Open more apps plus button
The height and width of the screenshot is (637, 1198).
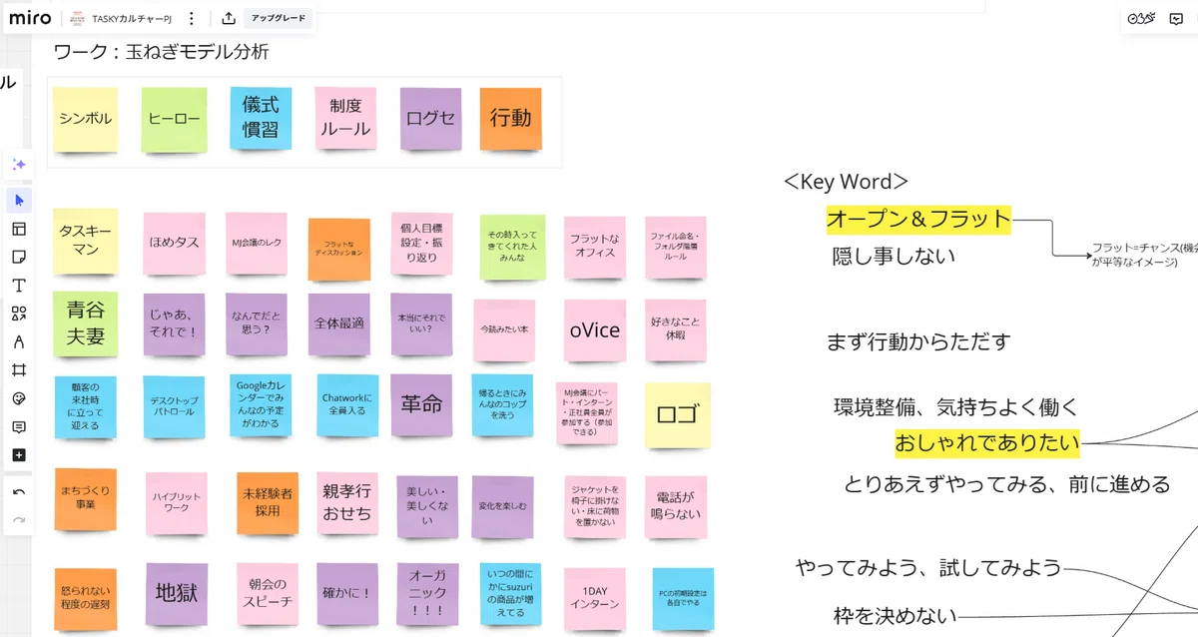pos(19,455)
